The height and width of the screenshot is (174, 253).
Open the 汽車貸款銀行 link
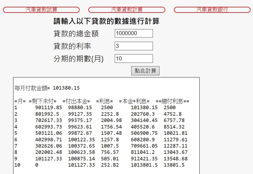tap(212, 10)
